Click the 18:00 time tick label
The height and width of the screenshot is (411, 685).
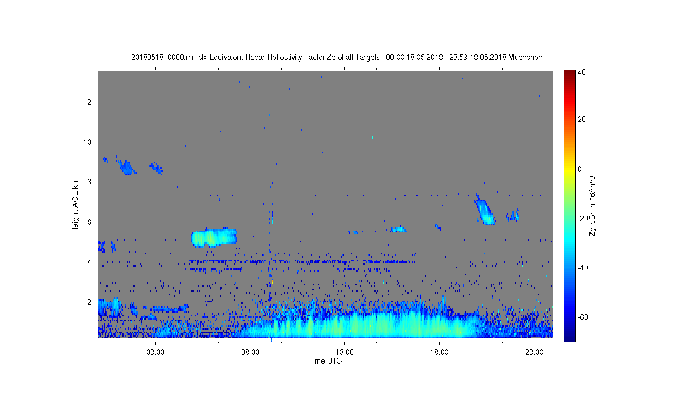439,353
